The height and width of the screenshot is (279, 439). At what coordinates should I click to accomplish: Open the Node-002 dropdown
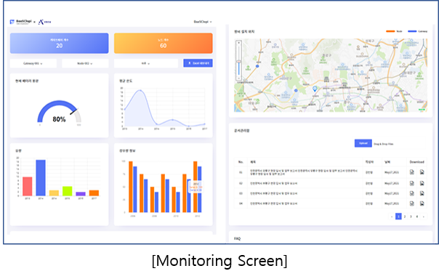[85, 63]
